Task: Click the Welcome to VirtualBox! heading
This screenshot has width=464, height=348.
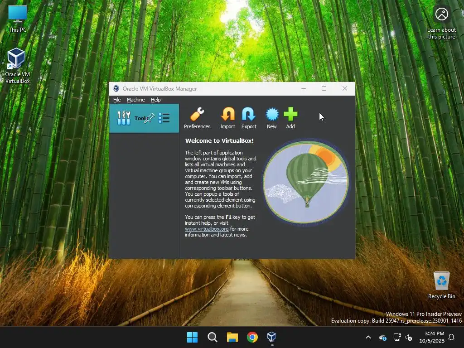Action: (219, 140)
